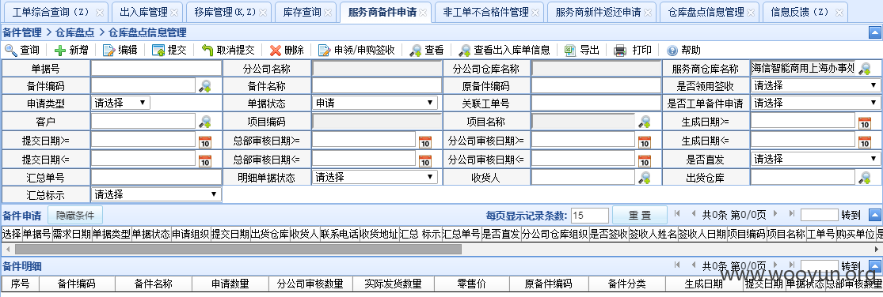The image size is (883, 297).
Task: Go to next page in 备件申请 pager
Action: [775, 214]
